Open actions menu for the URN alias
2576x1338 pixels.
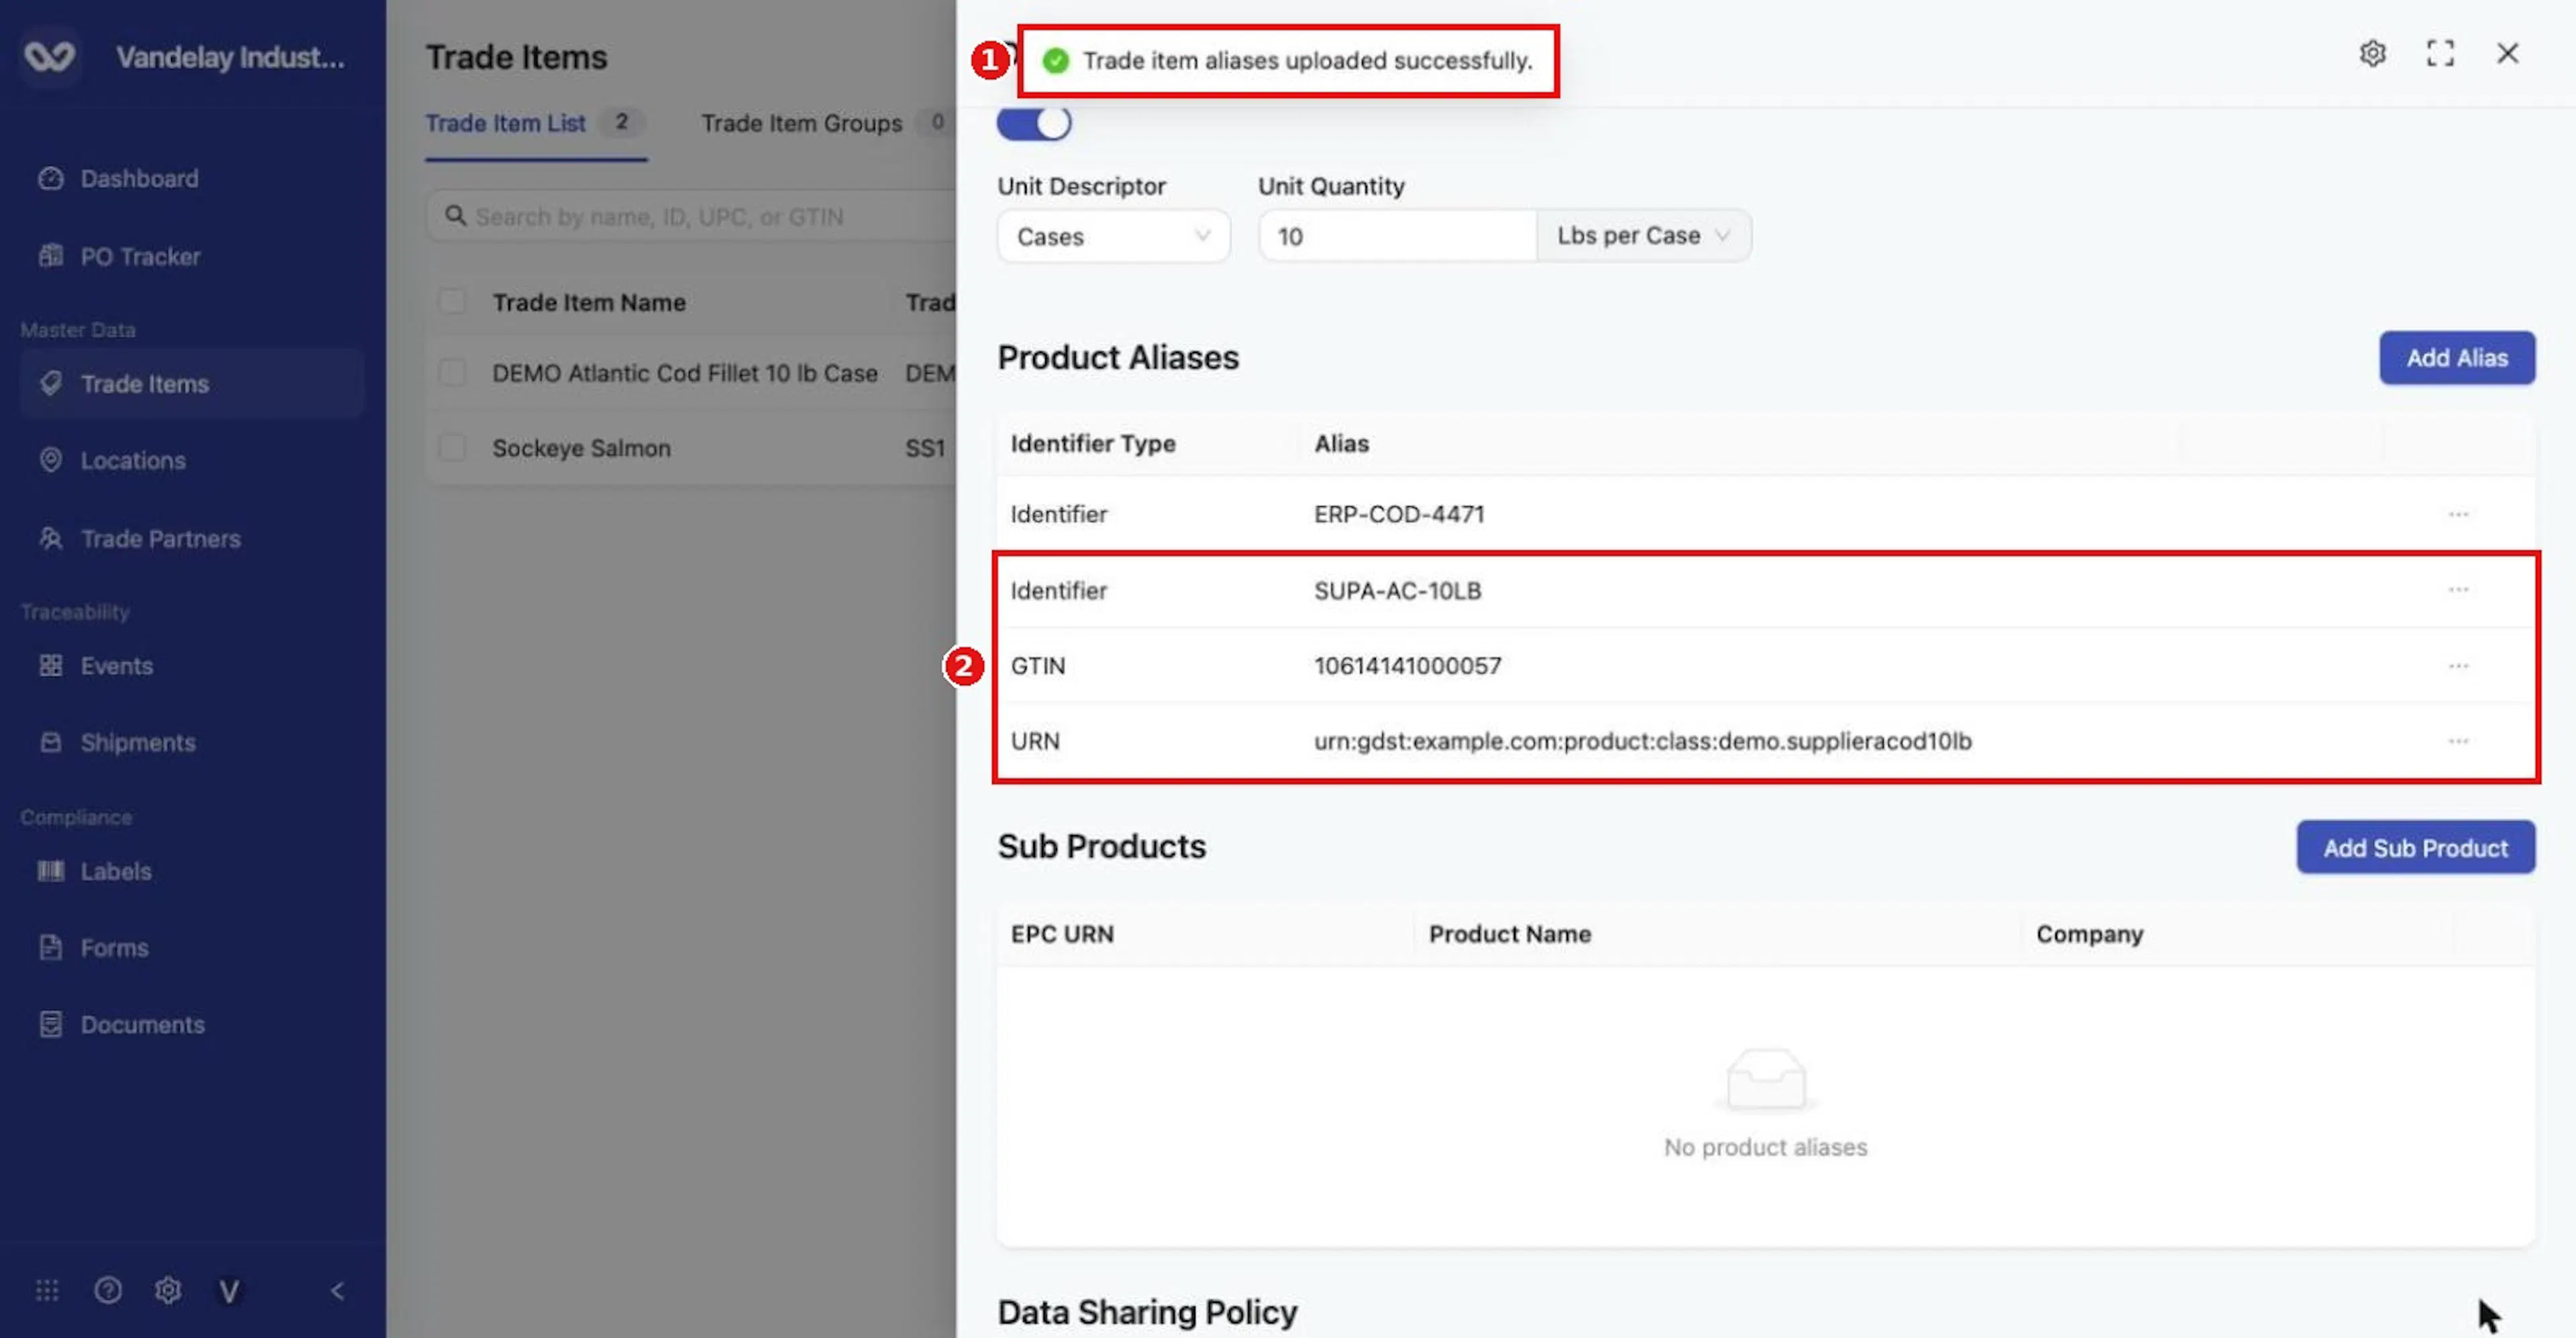tap(2458, 741)
